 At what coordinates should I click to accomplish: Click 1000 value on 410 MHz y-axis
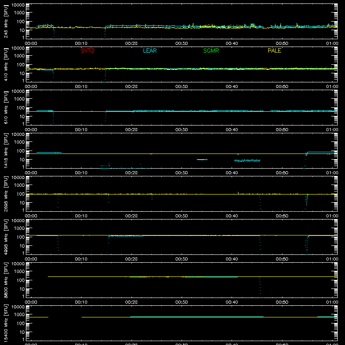click(x=19, y=56)
